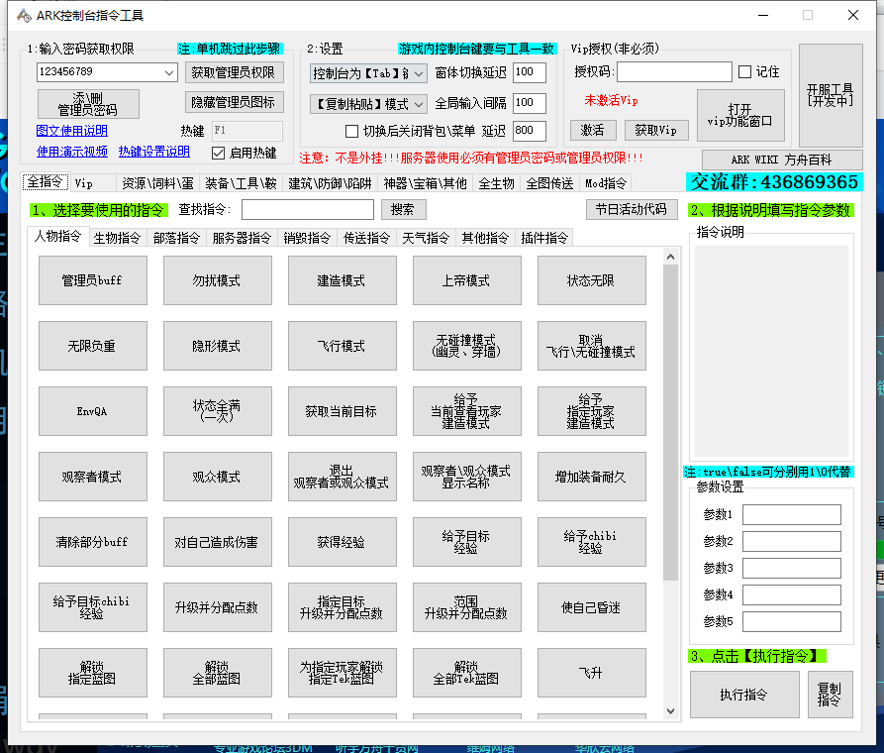
Task: Click the 管理员buff command button
Action: coord(92,280)
